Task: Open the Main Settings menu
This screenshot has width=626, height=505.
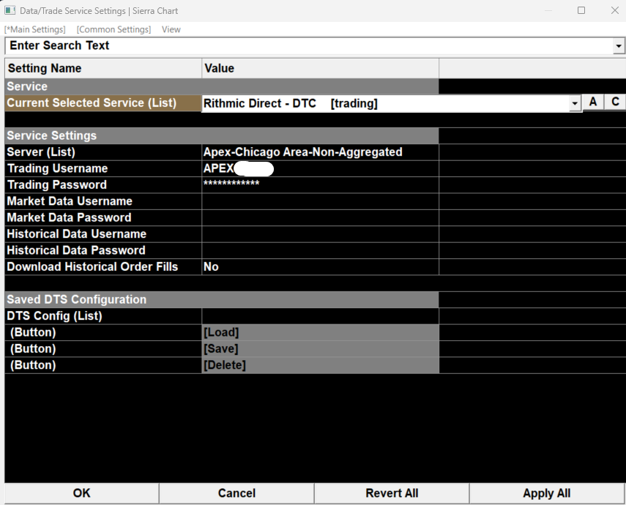Action: tap(34, 29)
